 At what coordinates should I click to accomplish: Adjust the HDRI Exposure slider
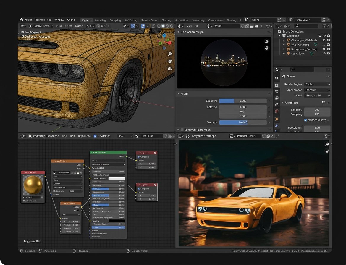click(x=243, y=101)
